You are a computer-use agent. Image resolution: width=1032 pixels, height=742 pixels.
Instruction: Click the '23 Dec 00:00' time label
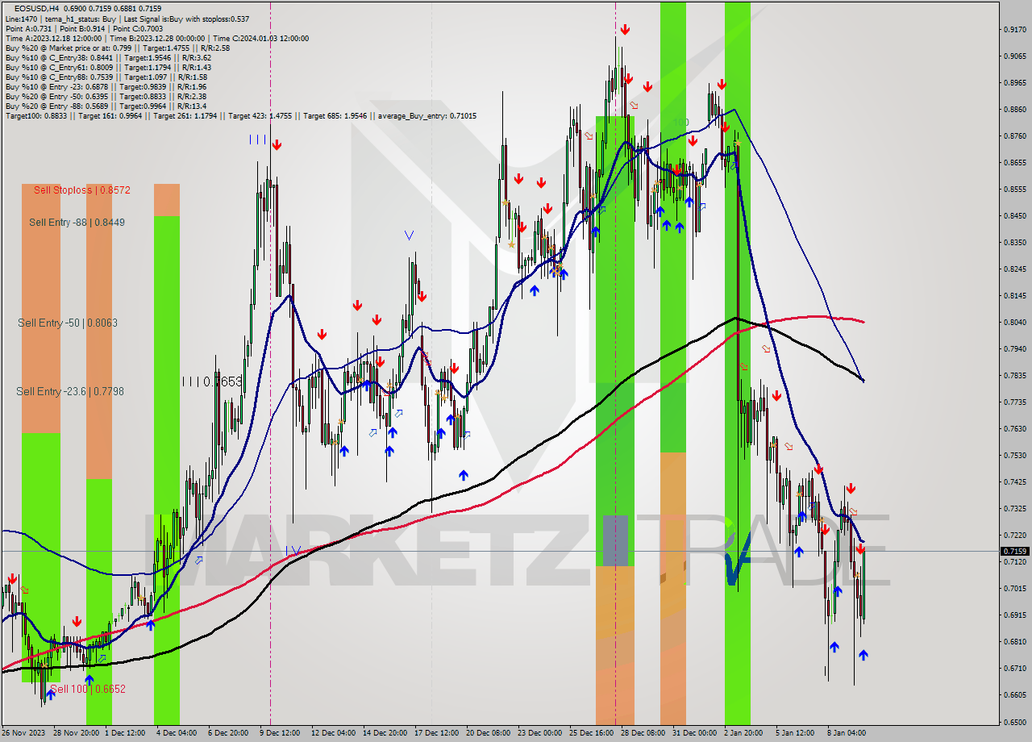point(539,733)
